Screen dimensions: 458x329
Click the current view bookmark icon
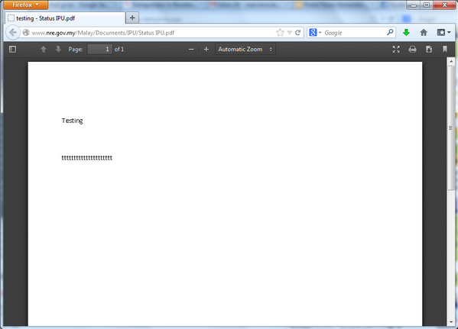445,50
